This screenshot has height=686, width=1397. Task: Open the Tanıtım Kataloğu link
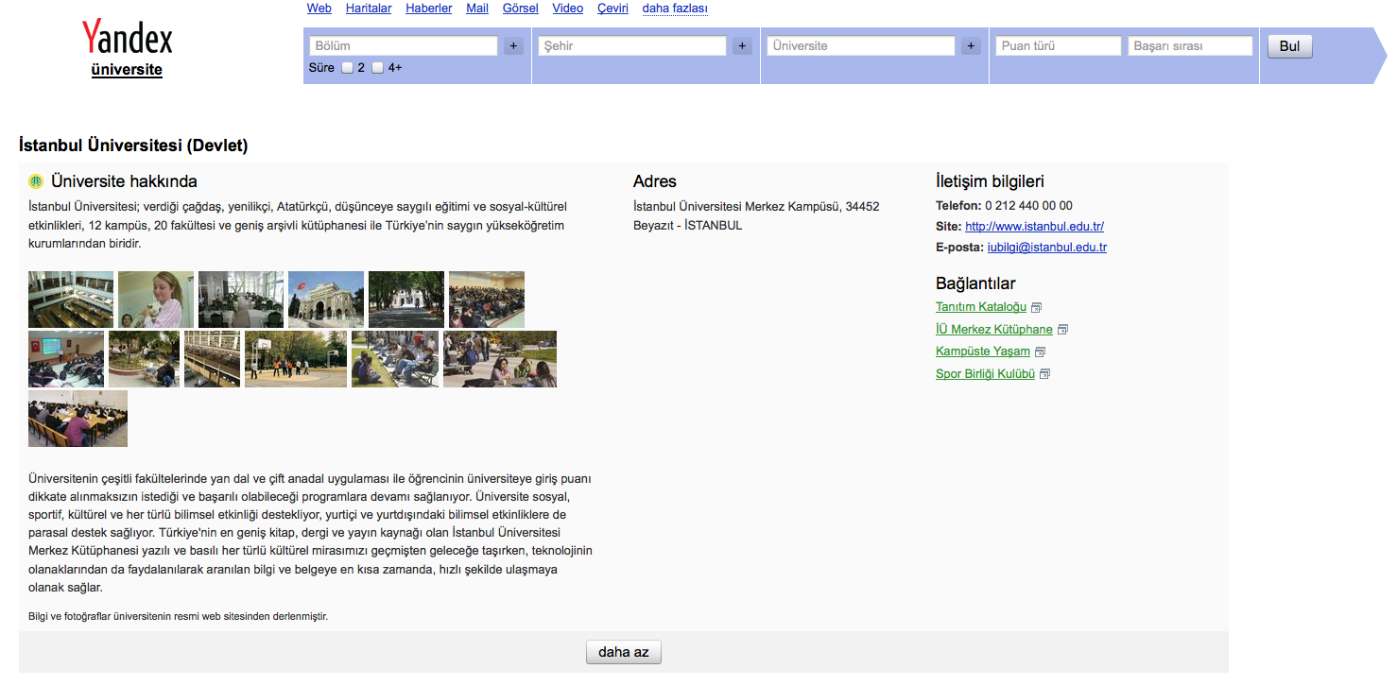[x=981, y=307]
